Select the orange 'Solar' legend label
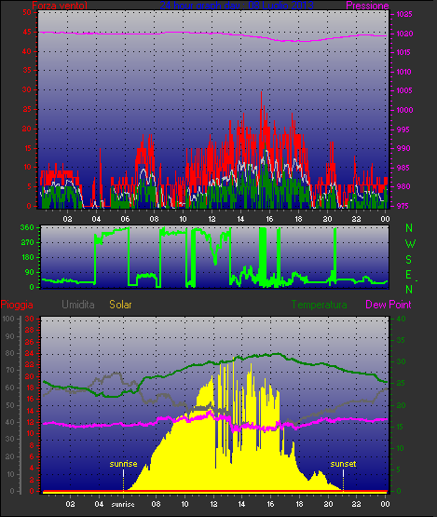Image resolution: width=437 pixels, height=517 pixels. tap(120, 305)
